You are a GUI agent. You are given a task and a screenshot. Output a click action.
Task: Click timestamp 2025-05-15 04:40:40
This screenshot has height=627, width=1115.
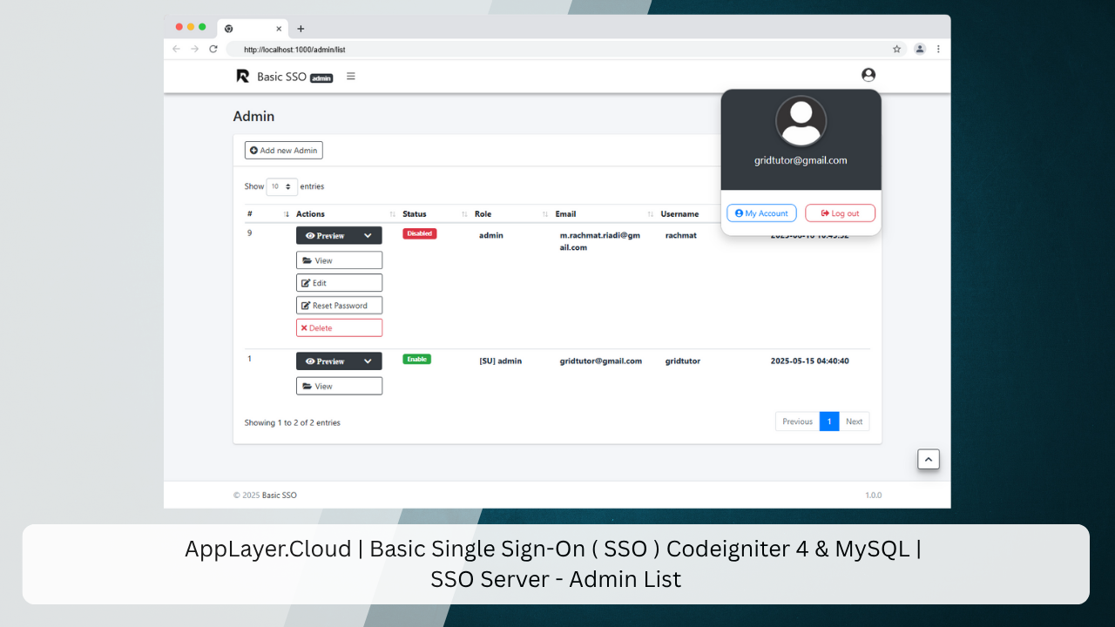[809, 361]
